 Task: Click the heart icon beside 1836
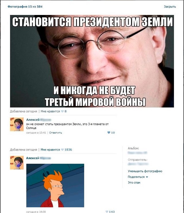[62, 150]
